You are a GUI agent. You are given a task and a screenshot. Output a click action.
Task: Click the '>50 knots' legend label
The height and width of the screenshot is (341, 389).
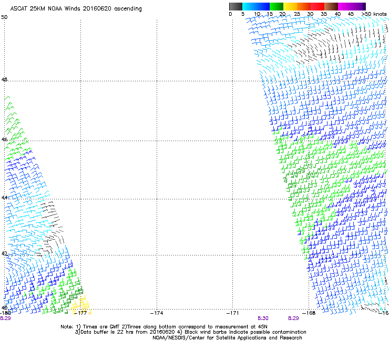click(374, 14)
